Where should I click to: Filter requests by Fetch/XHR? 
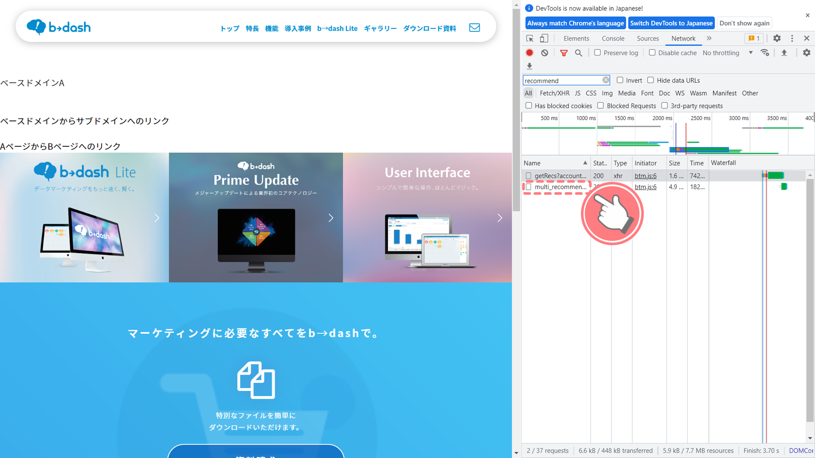555,93
